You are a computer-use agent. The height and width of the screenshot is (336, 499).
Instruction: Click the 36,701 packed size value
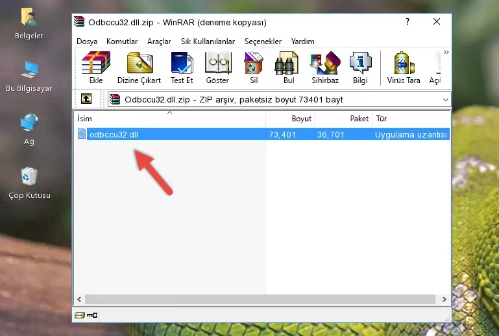click(x=331, y=134)
